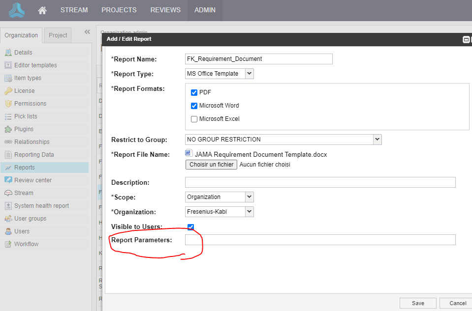The height and width of the screenshot is (311, 472).
Task: Uncheck the Microsoft Word format
Action: 194,106
